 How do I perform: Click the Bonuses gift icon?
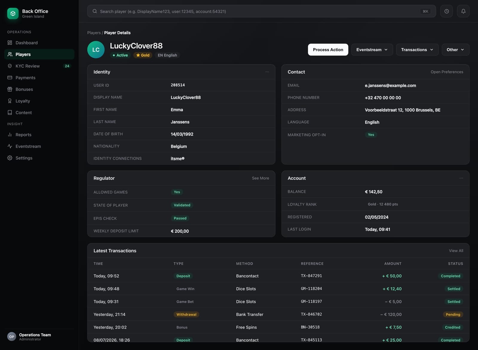10,89
